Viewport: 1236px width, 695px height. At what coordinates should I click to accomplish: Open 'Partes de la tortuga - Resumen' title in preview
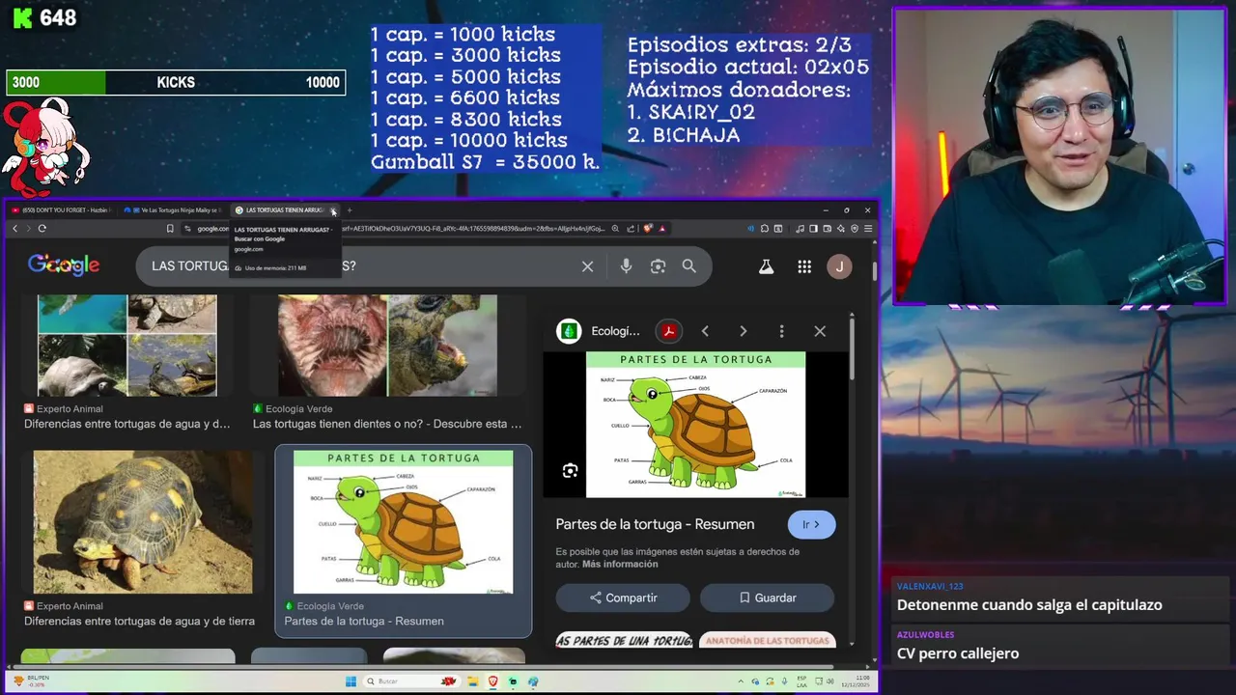click(x=655, y=524)
